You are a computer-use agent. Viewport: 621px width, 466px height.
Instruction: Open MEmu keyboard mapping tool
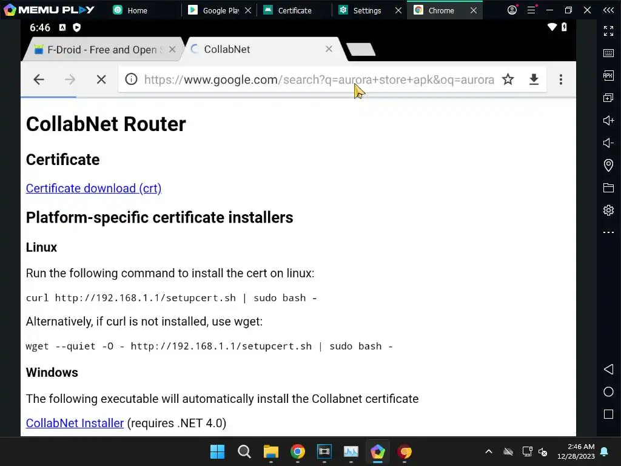click(608, 53)
